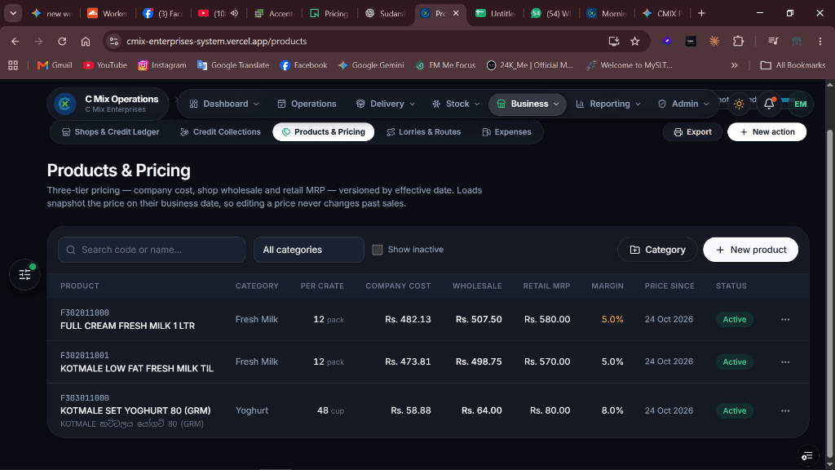835x470 pixels.
Task: Open Google Gemini bookmark
Action: click(x=371, y=65)
